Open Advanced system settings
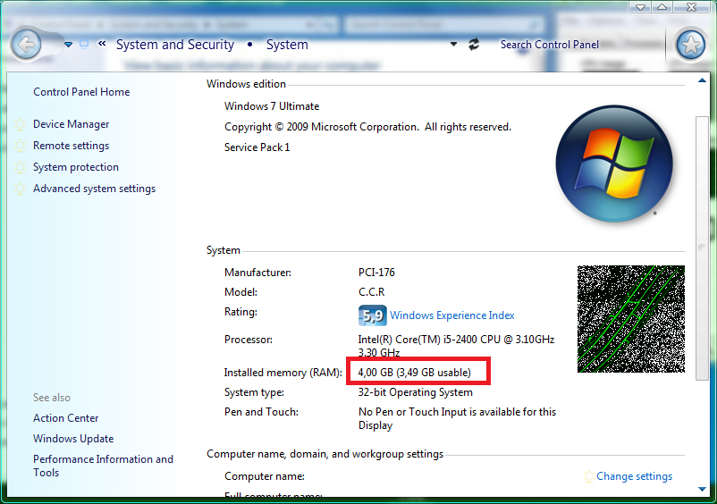Screen dimensions: 717x504 pos(94,189)
